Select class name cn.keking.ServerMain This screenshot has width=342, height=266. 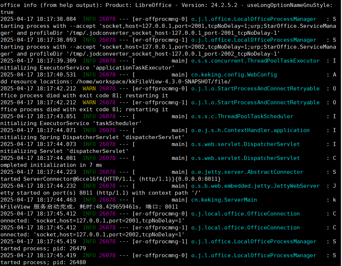(x=224, y=200)
